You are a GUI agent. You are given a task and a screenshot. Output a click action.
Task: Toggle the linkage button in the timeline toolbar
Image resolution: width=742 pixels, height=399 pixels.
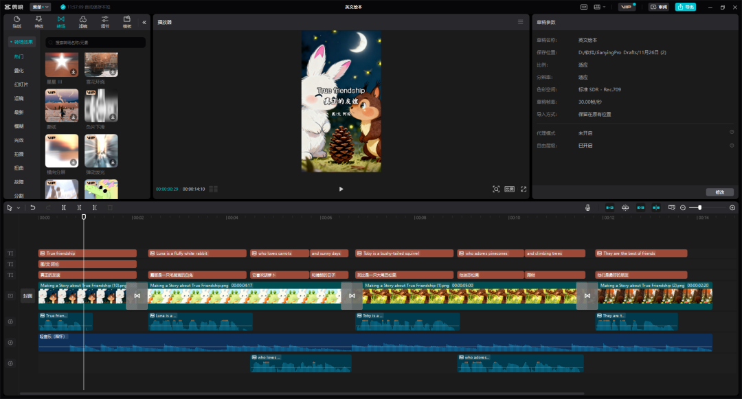click(x=641, y=207)
